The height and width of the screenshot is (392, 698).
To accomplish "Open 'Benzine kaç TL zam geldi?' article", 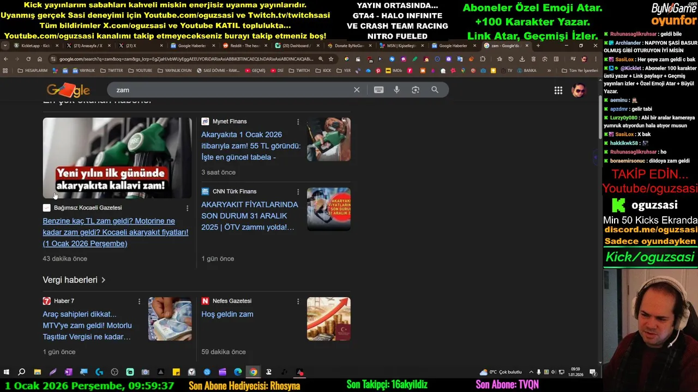I will [x=116, y=232].
